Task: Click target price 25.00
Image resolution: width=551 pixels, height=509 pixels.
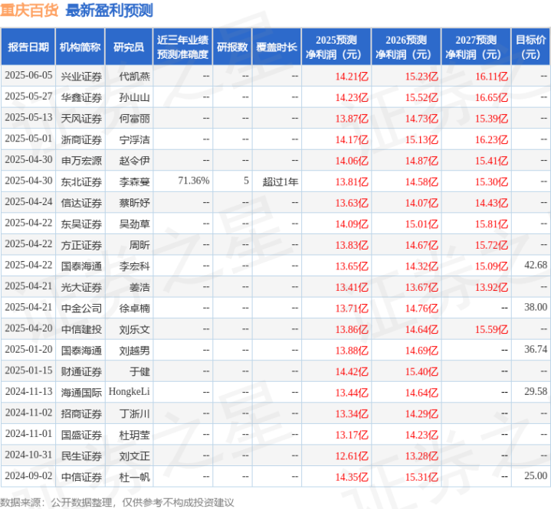Action: coord(536,475)
